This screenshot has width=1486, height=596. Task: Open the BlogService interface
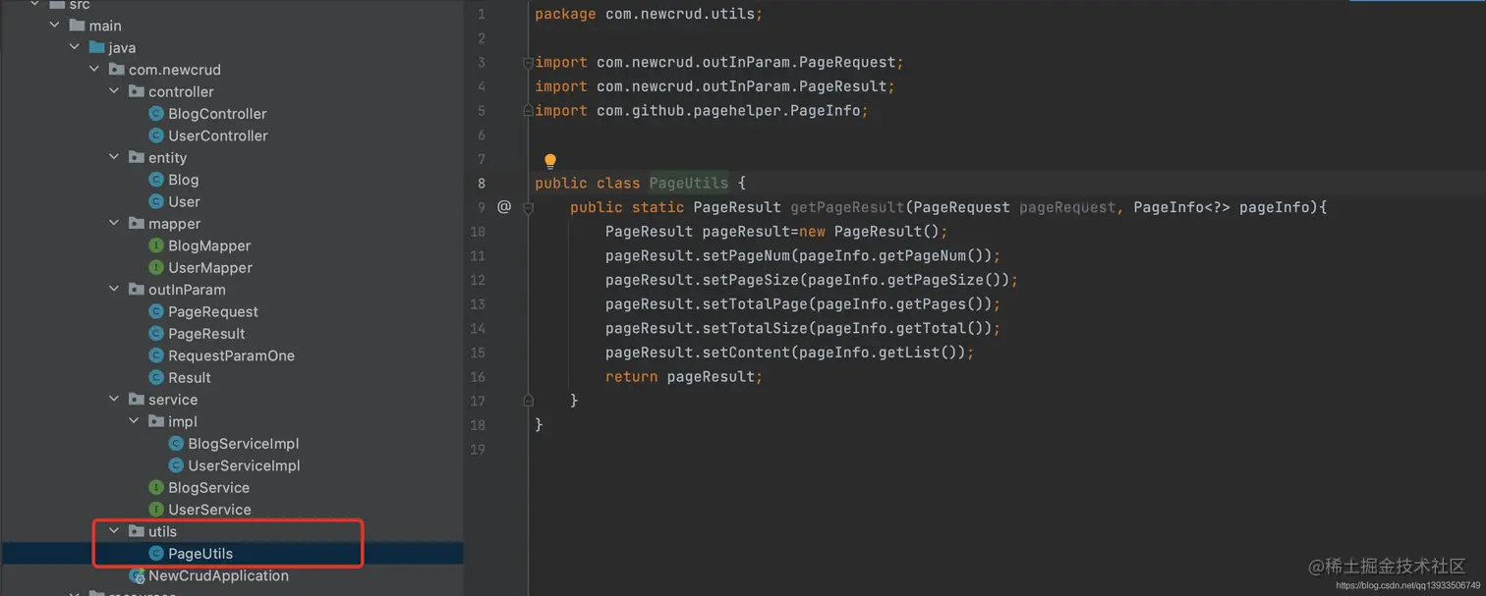208,488
